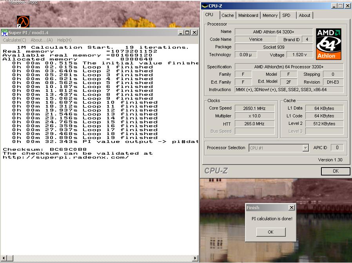Image resolution: width=352 pixels, height=263 pixels.
Task: Switch to the Memory tab in CPU-Z
Action: coord(270,15)
